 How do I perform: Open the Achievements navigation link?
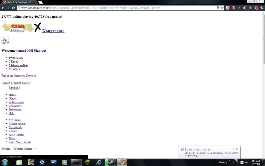16,102
